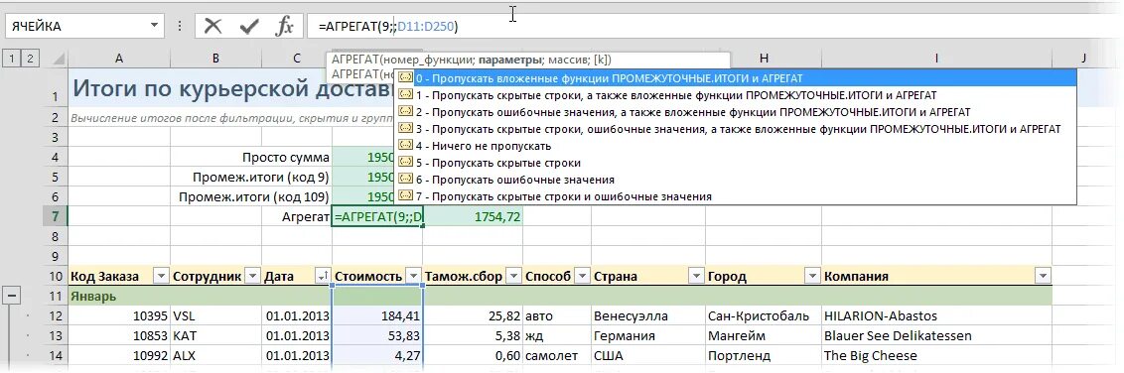Click order code cell 10395
The height and width of the screenshot is (373, 1124).
tap(119, 315)
